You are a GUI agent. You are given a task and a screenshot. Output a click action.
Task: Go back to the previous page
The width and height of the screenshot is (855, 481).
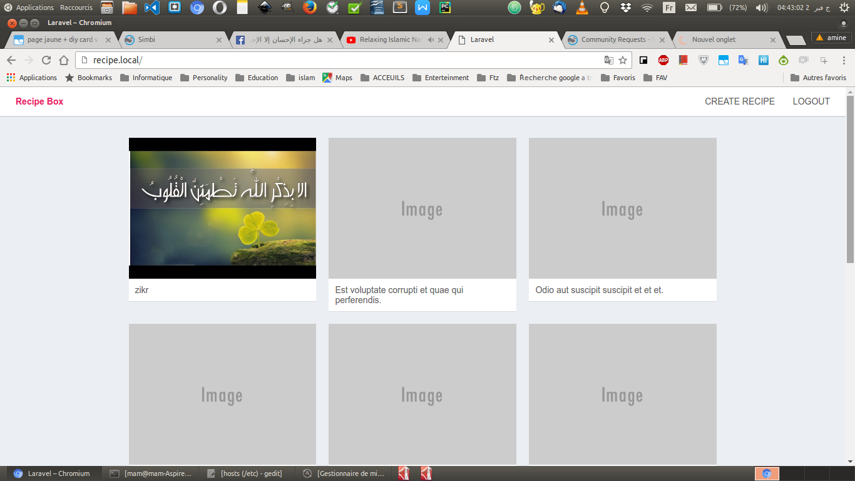(x=11, y=60)
